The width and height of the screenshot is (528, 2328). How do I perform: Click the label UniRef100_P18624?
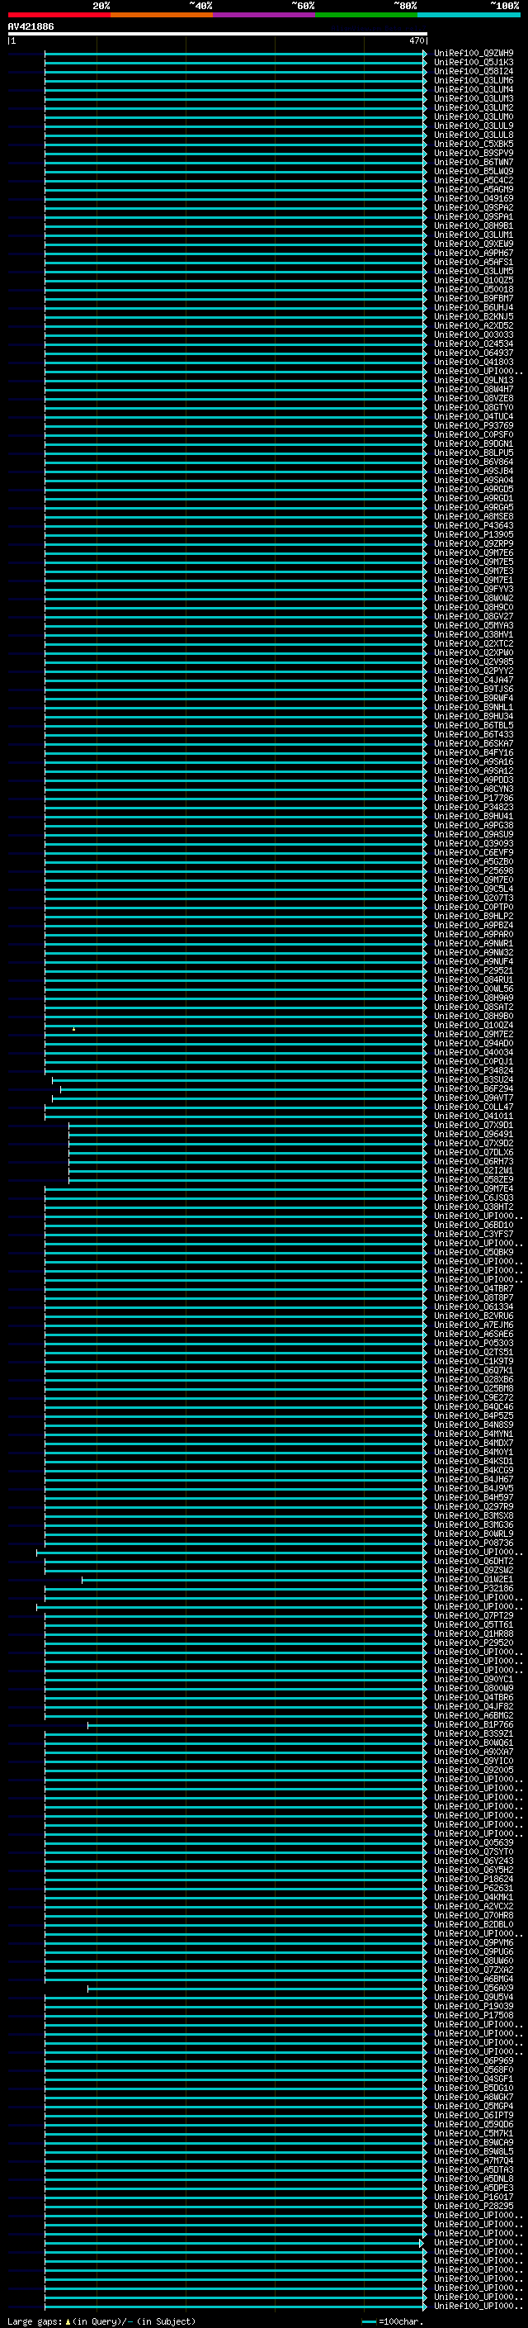(x=474, y=1879)
